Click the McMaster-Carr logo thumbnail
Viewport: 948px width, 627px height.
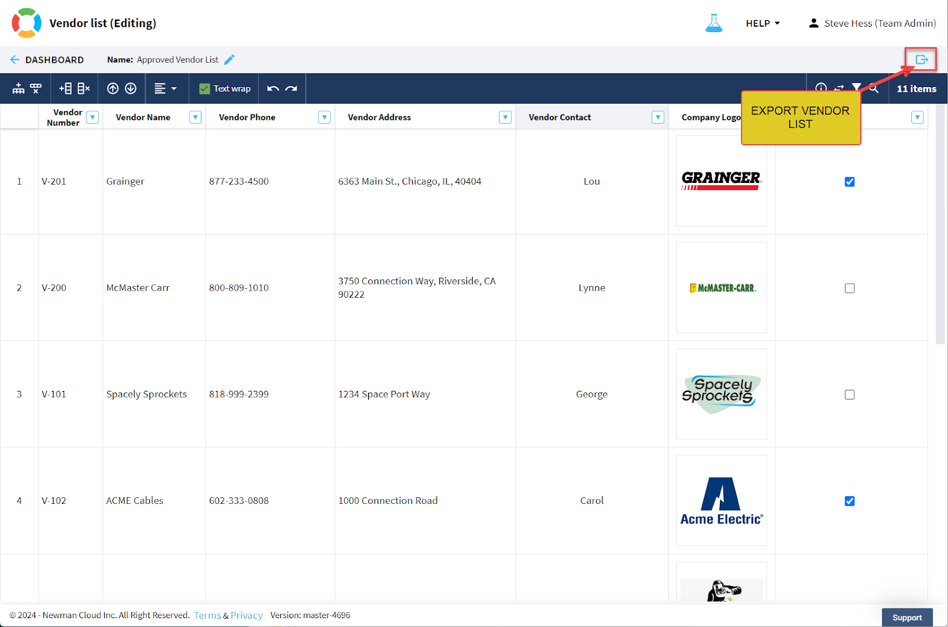click(721, 288)
